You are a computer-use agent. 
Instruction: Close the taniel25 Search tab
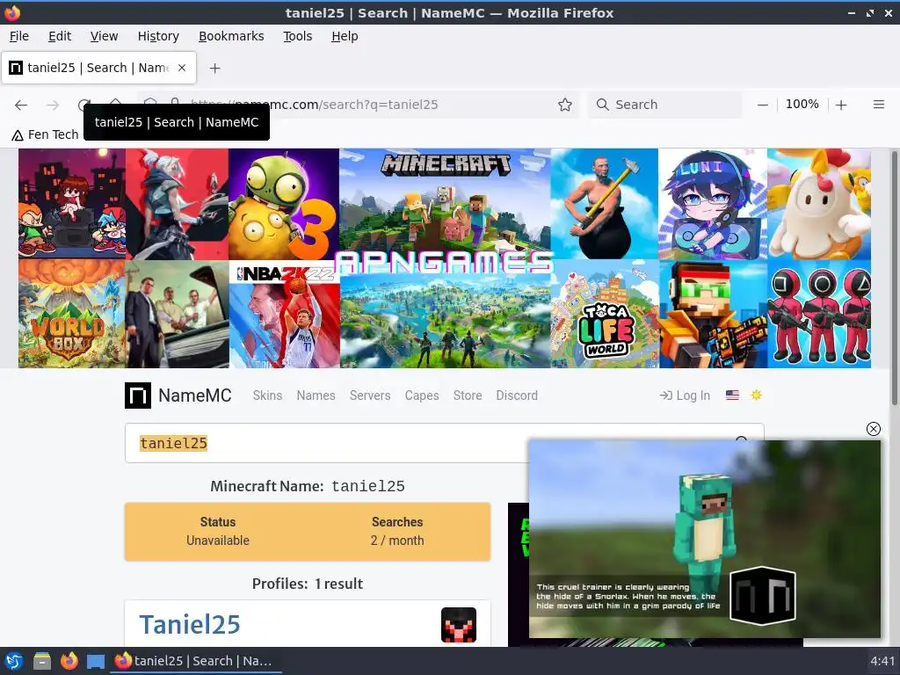point(182,68)
